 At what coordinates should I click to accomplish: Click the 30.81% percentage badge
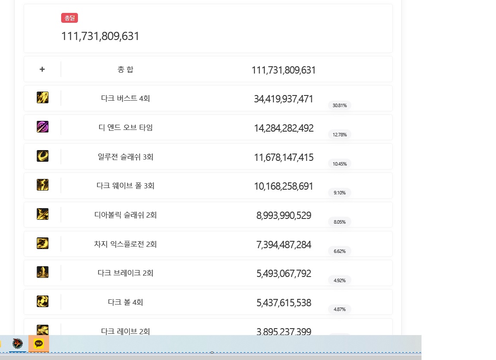(339, 105)
